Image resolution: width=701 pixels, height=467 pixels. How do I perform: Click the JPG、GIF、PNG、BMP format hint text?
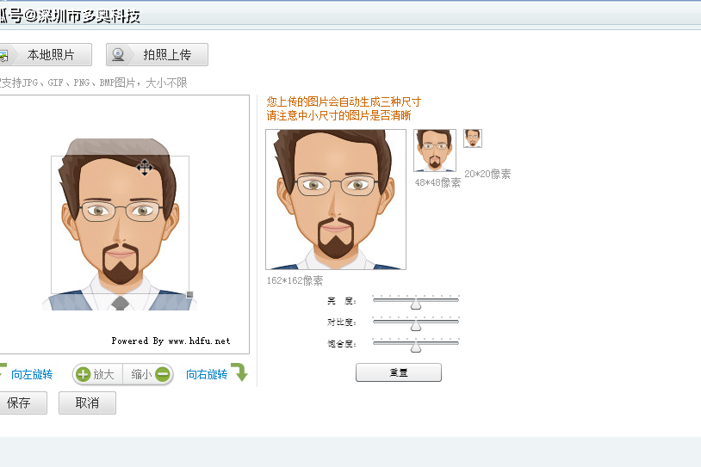93,83
